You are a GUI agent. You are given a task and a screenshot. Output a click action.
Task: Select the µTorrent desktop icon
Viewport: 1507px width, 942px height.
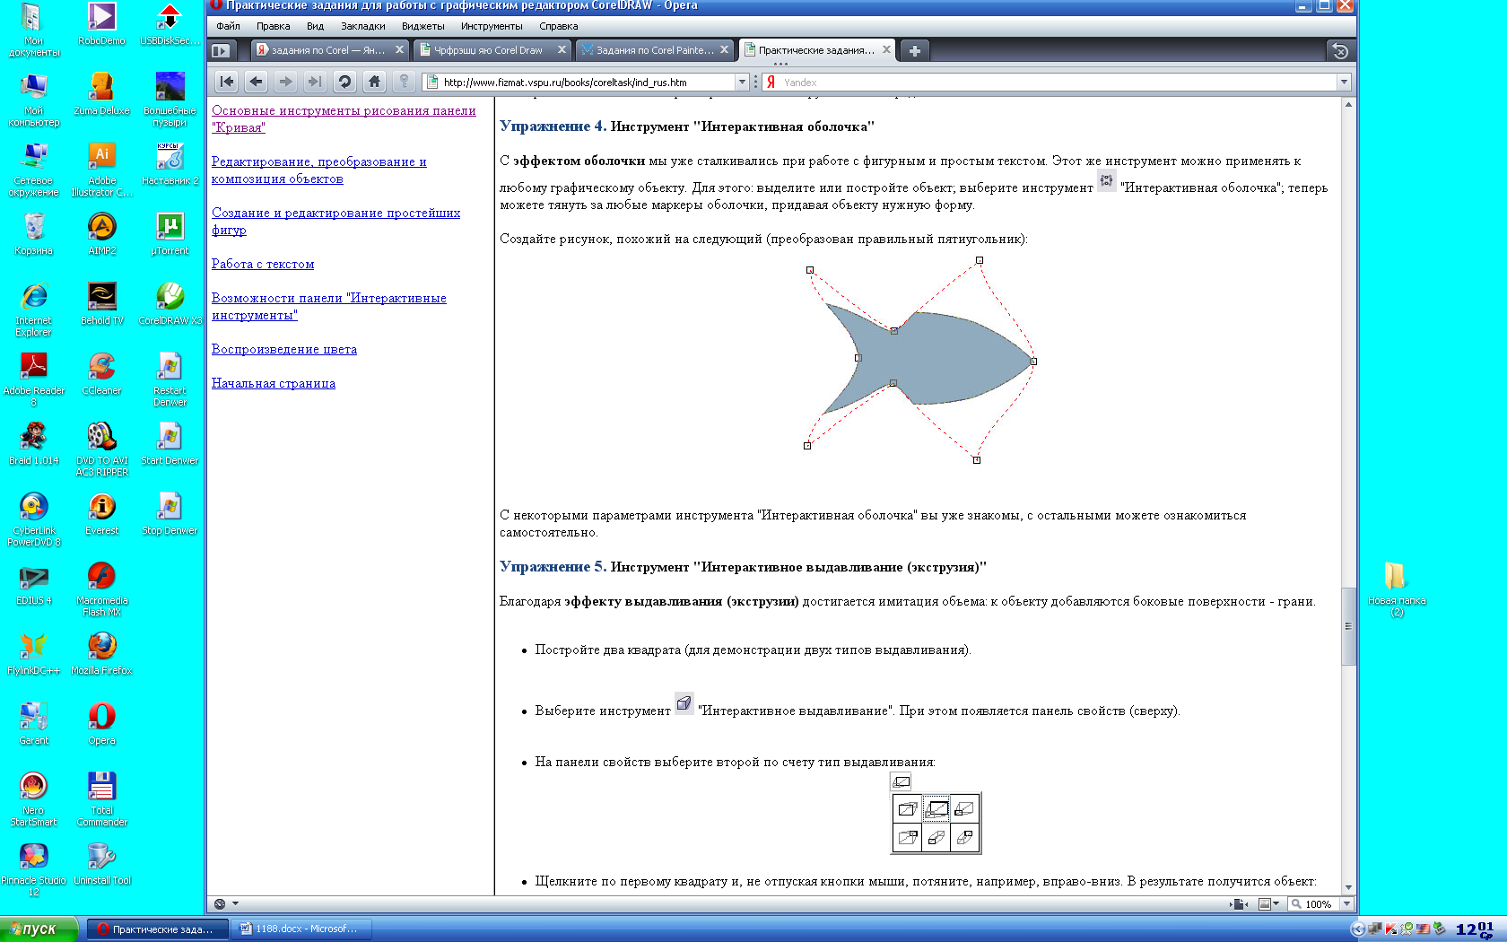coord(170,233)
